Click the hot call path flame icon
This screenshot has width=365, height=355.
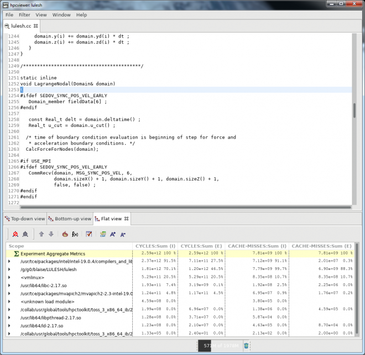65,234
